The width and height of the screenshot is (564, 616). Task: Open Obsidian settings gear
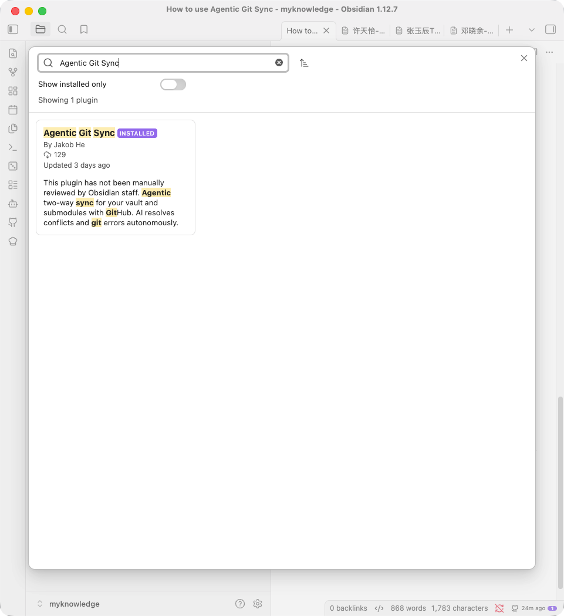coord(258,604)
